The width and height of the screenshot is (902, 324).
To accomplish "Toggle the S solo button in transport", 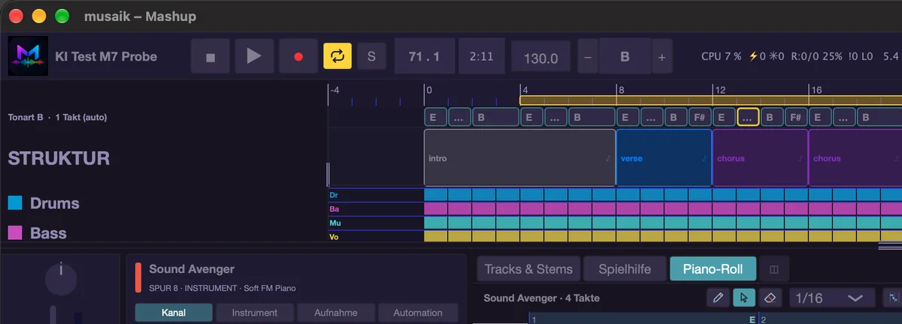I will point(371,56).
